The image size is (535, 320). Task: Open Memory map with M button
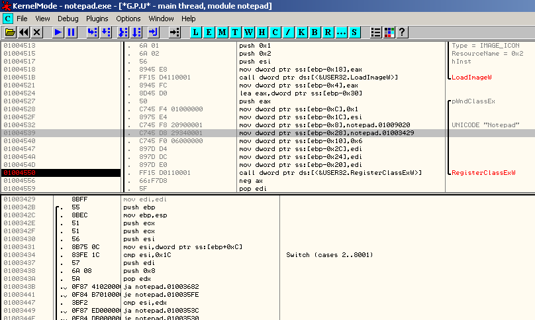point(222,32)
